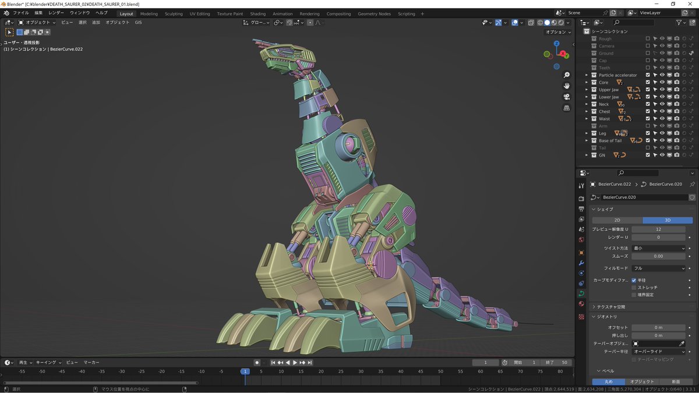This screenshot has width=699, height=393.
Task: Switch to the Sculpting workspace tab
Action: coord(174,13)
